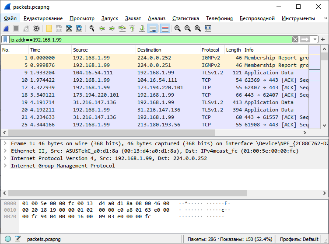Screen dimensions: 329x244
Task: Toggle packet colorization rules button
Action: tap(165, 28)
